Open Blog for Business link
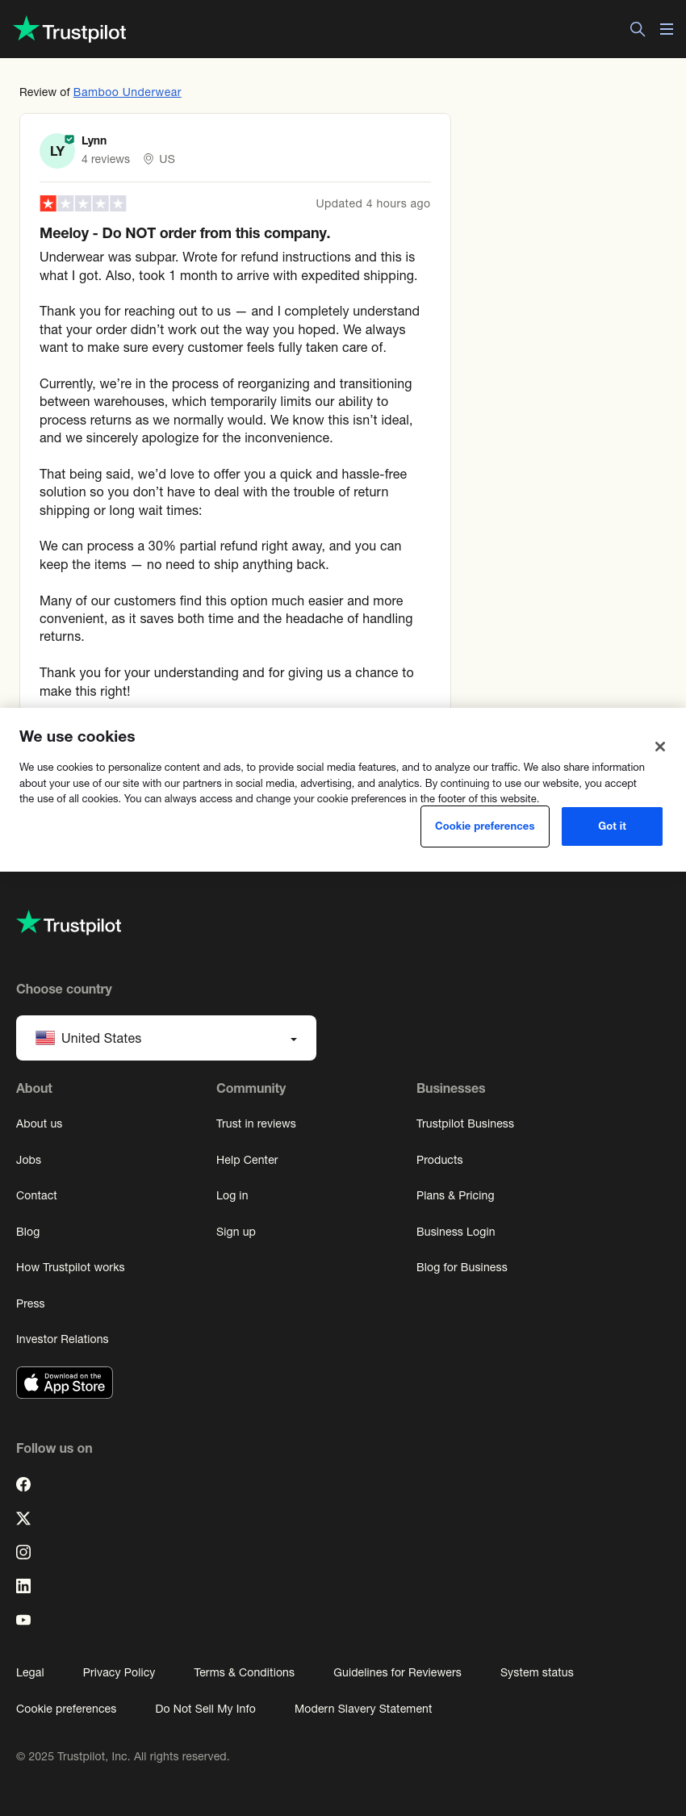686x1816 pixels. pyautogui.click(x=462, y=1267)
